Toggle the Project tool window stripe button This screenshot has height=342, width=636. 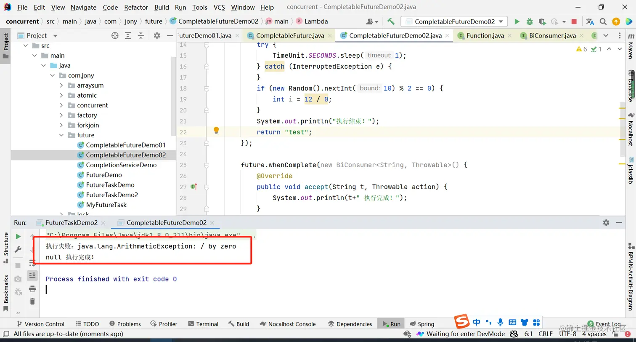pyautogui.click(x=5, y=46)
